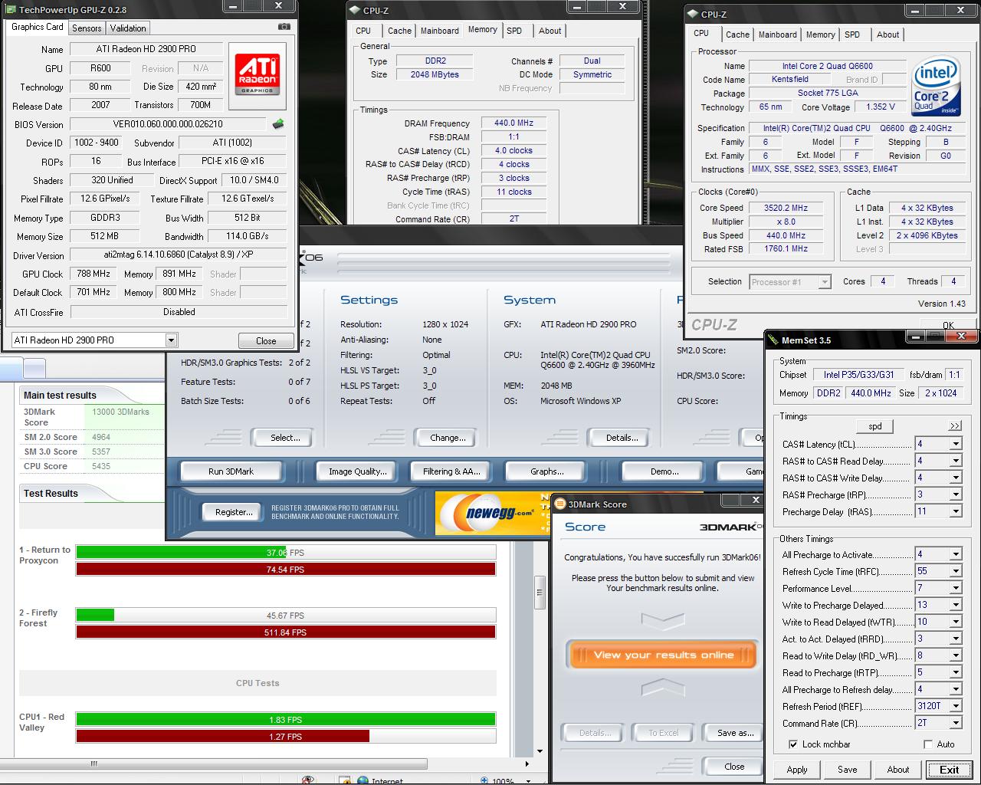Click the 13000 3DMarks score value

coord(120,412)
